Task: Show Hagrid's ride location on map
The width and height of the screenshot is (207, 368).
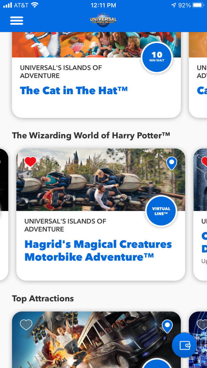Action: point(171,163)
